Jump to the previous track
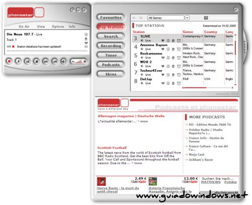 [x=45, y=61]
